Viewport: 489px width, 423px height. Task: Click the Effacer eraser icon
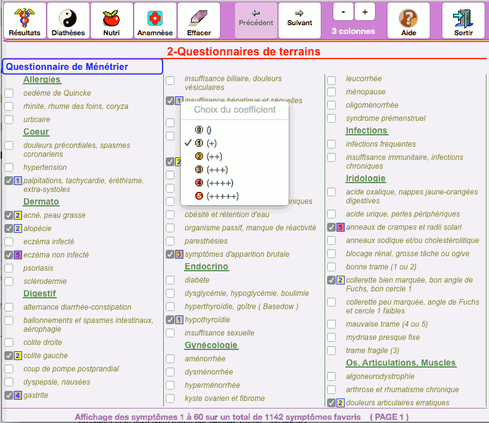click(198, 21)
